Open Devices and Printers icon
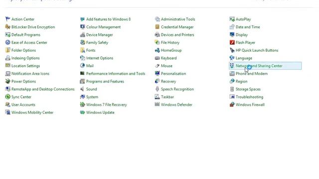The width and height of the screenshot is (319, 179). 158,35
